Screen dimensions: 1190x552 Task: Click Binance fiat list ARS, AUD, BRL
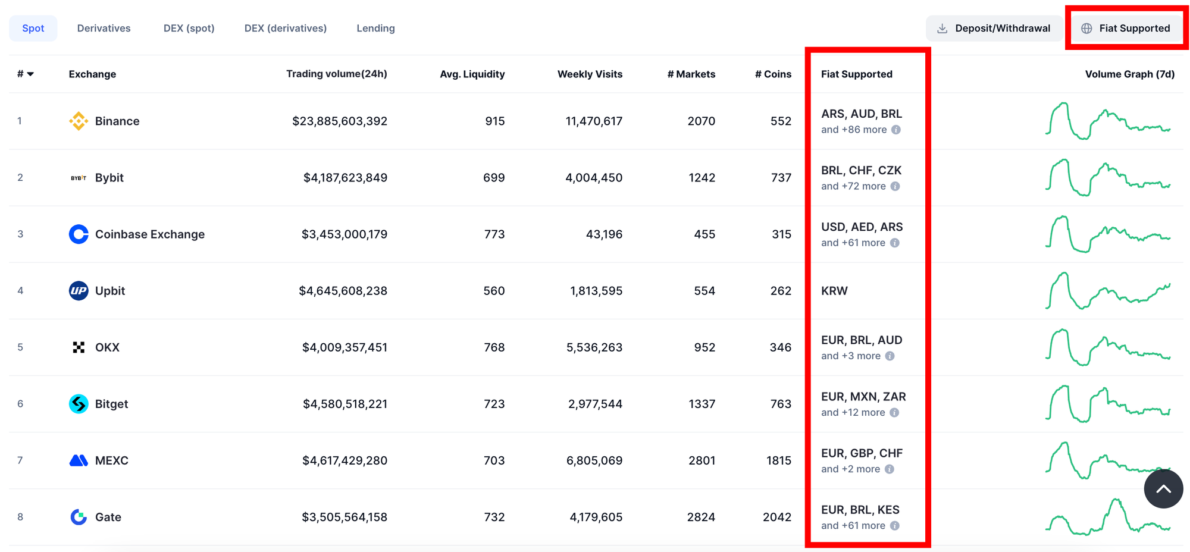862,114
